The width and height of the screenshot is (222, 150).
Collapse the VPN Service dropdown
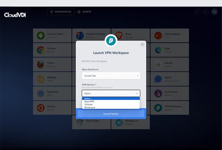(111, 93)
